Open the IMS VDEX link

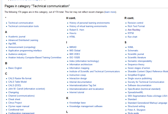tap(74, 54)
